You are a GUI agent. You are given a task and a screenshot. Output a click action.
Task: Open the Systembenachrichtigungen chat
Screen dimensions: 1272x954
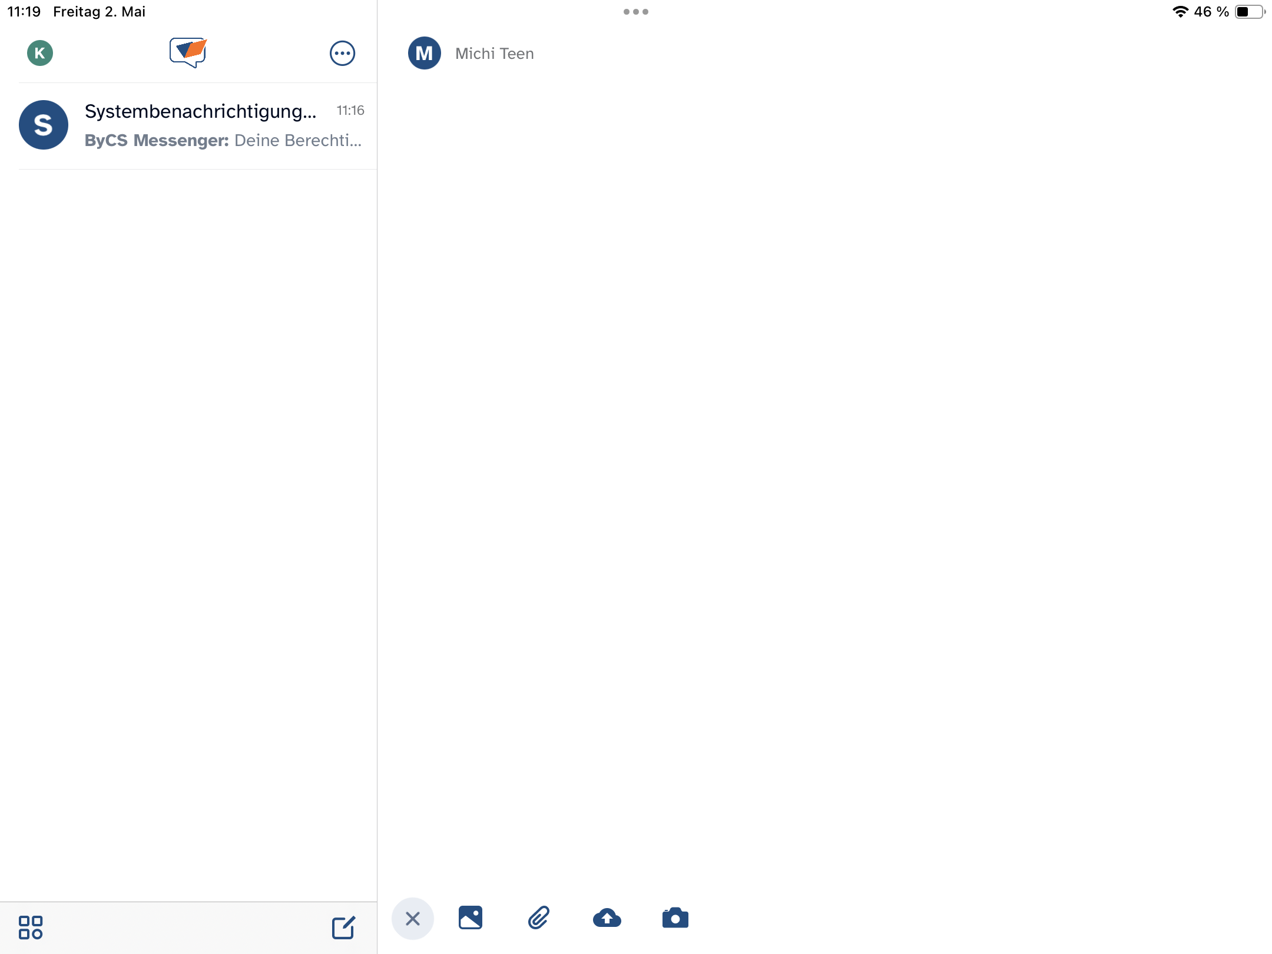click(x=200, y=111)
